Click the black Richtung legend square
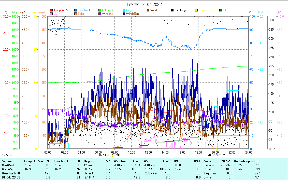The width and height of the screenshot is (288, 180). [x=172, y=10]
